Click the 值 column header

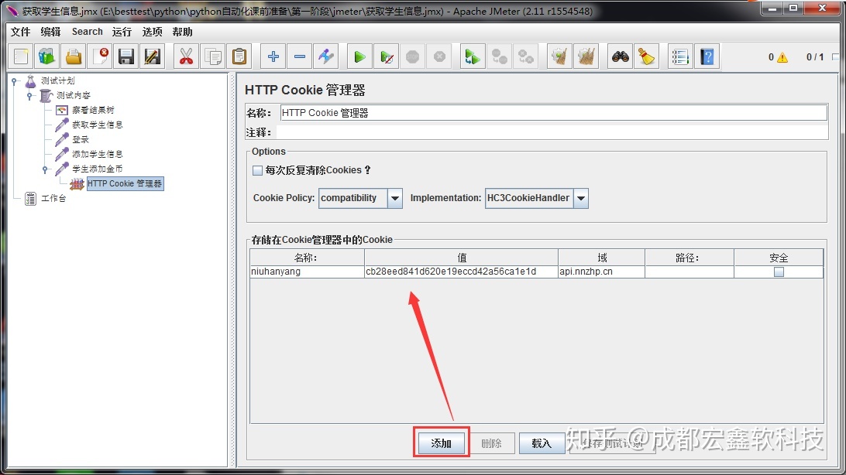click(461, 258)
